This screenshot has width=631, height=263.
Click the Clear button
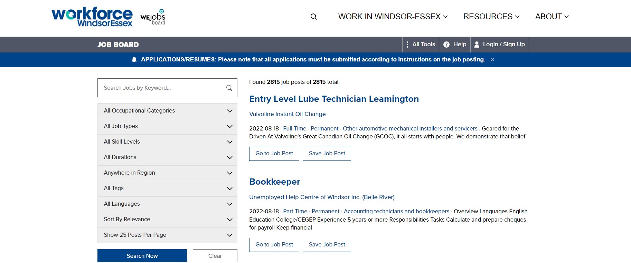(x=215, y=256)
